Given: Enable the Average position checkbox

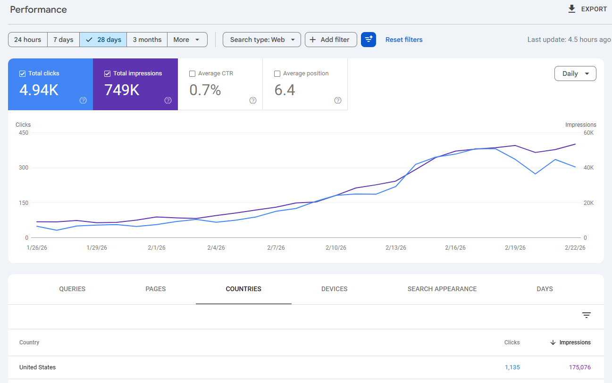Looking at the screenshot, I should [x=277, y=73].
